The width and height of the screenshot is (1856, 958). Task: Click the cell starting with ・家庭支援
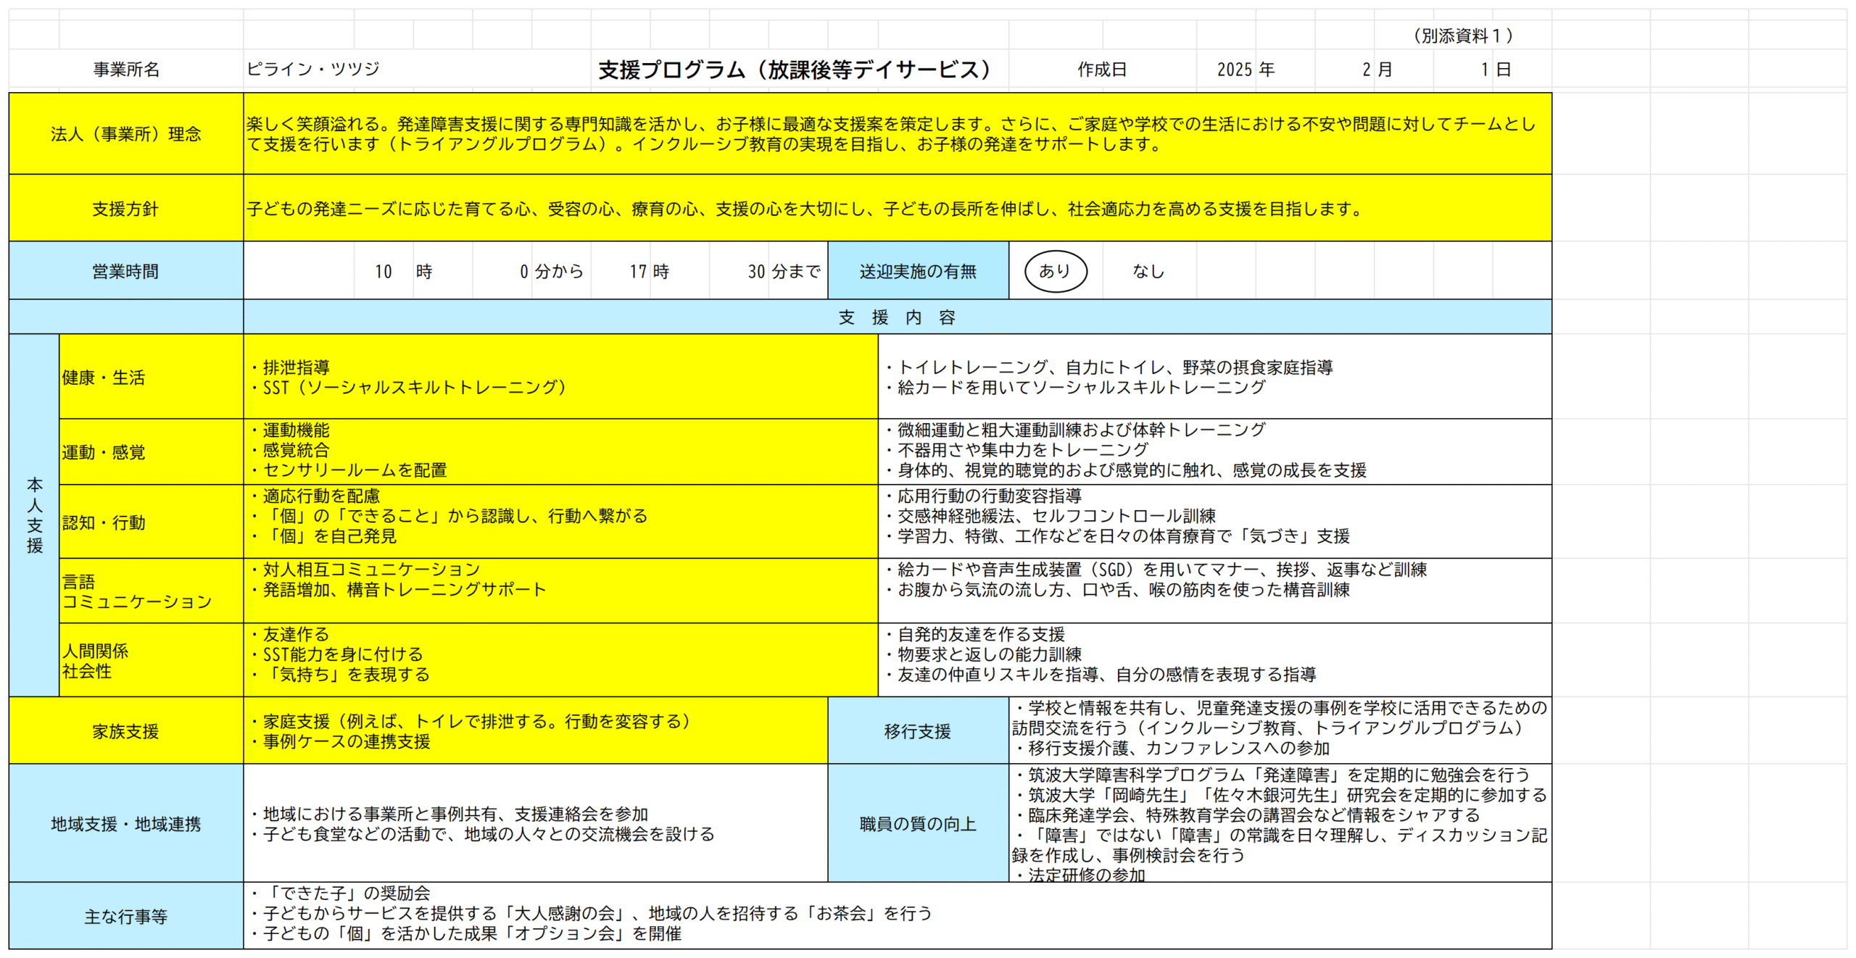536,730
